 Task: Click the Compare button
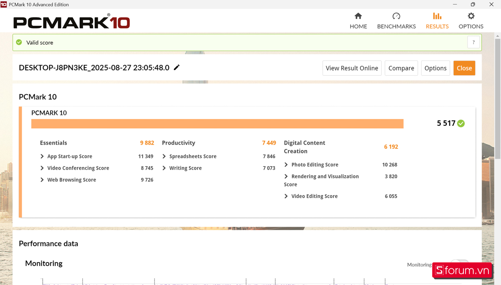coord(401,68)
